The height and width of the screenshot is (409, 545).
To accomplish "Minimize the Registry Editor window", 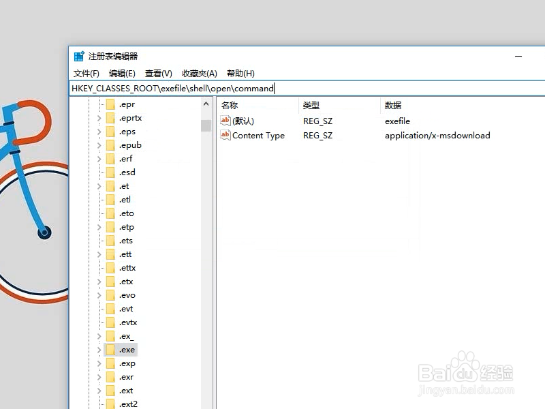I will (518, 56).
